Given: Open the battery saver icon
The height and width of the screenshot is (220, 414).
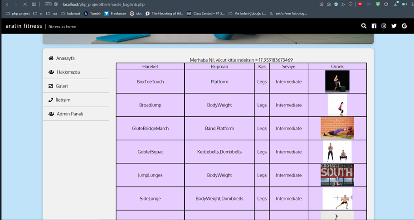Looking at the screenshot, I should pyautogui.click(x=404, y=4).
